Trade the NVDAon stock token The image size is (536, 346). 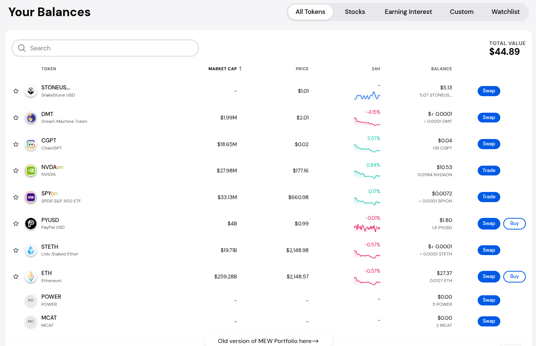[x=489, y=171]
